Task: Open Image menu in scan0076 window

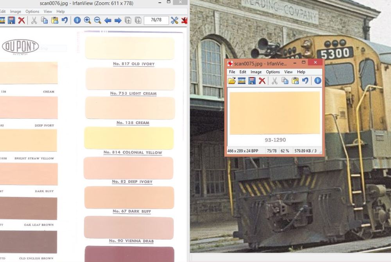Action: tap(16, 11)
